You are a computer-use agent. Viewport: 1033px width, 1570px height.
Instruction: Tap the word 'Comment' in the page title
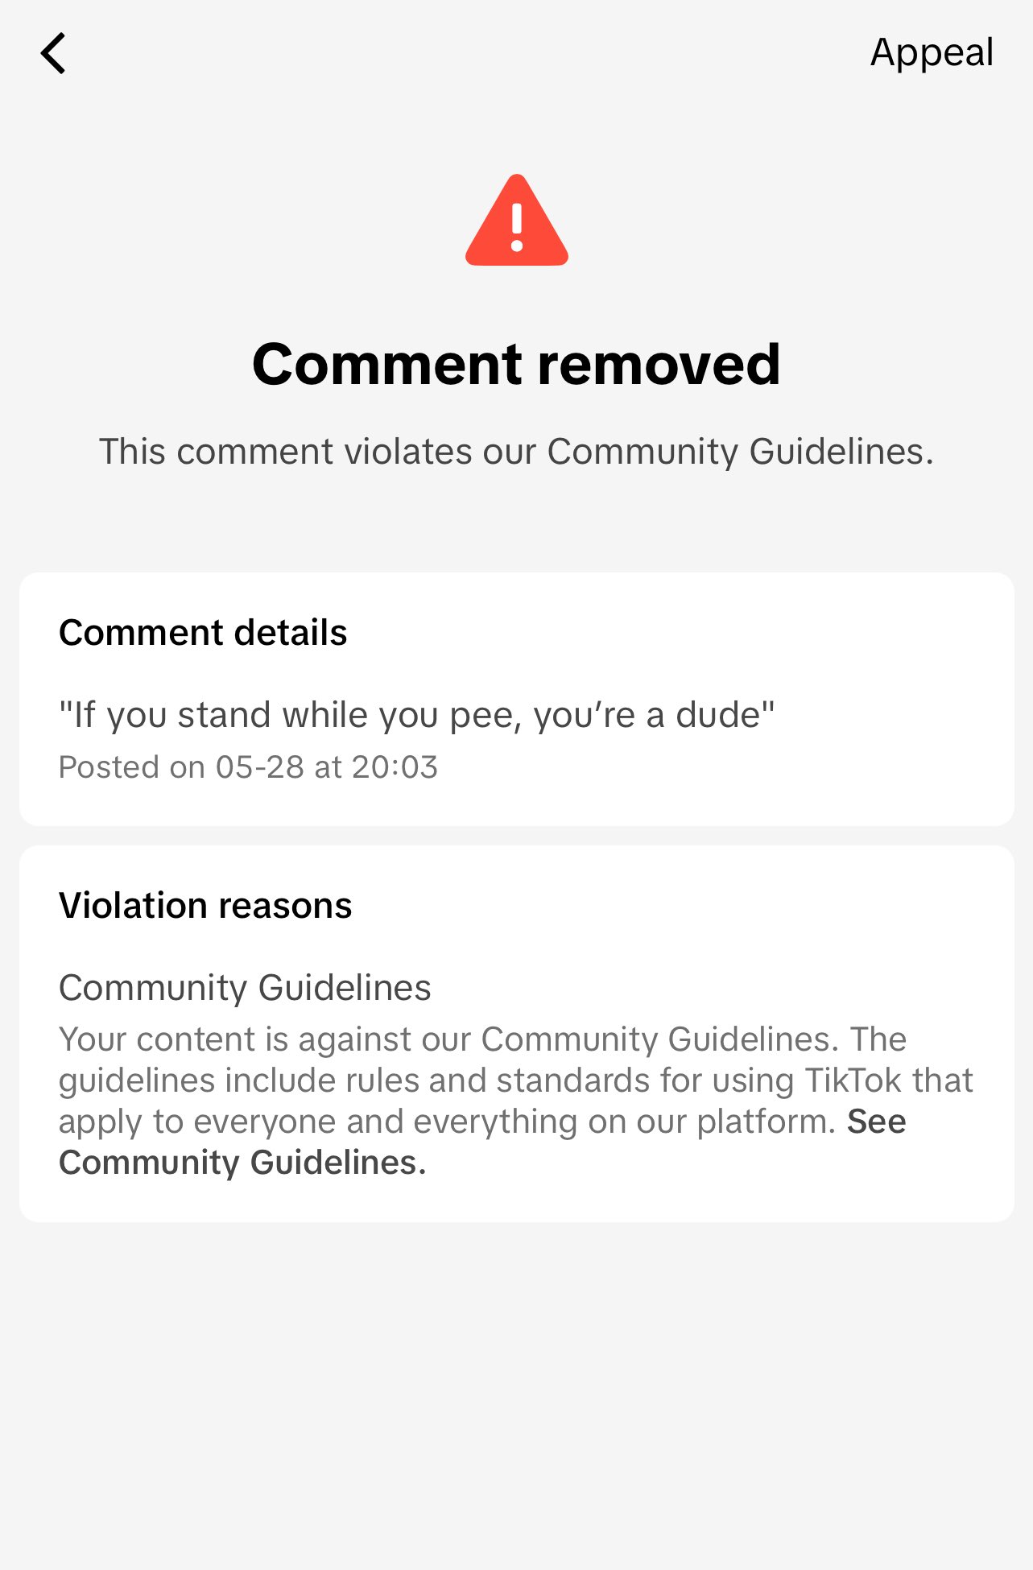[x=389, y=365]
